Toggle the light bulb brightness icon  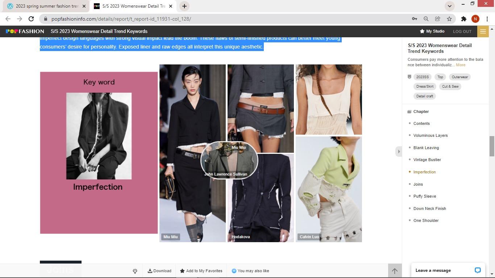[x=135, y=271]
